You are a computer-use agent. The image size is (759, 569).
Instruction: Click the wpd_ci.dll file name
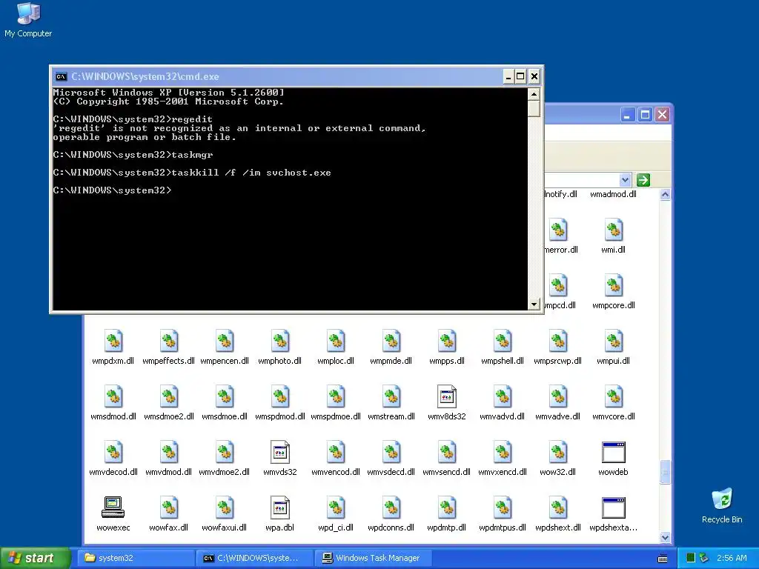point(336,528)
